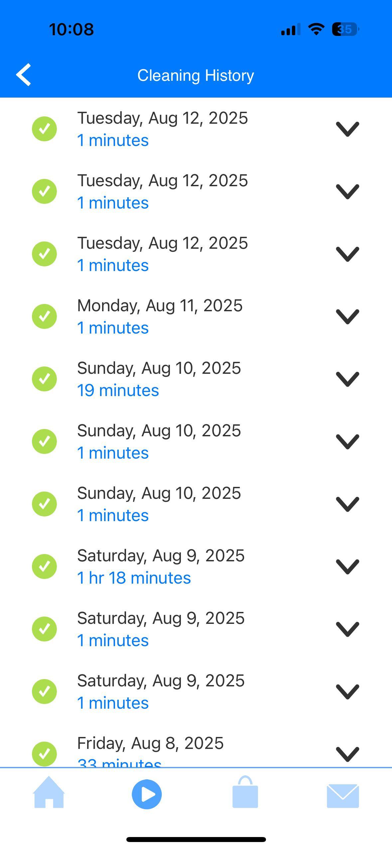Tap the battery indicator in status bar

345,29
